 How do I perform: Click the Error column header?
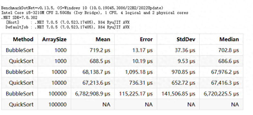click(146, 39)
